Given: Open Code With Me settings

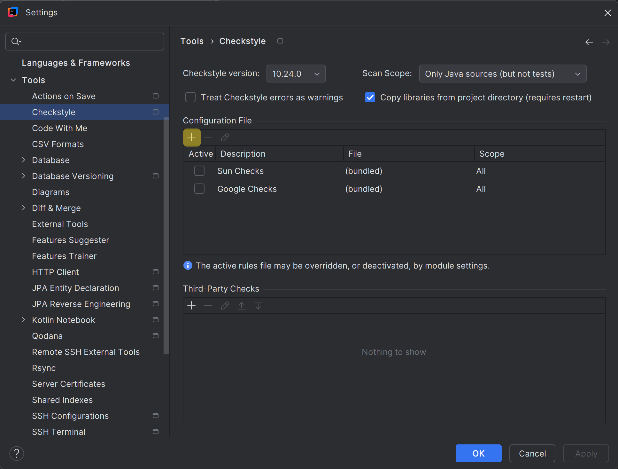Looking at the screenshot, I should tap(60, 128).
